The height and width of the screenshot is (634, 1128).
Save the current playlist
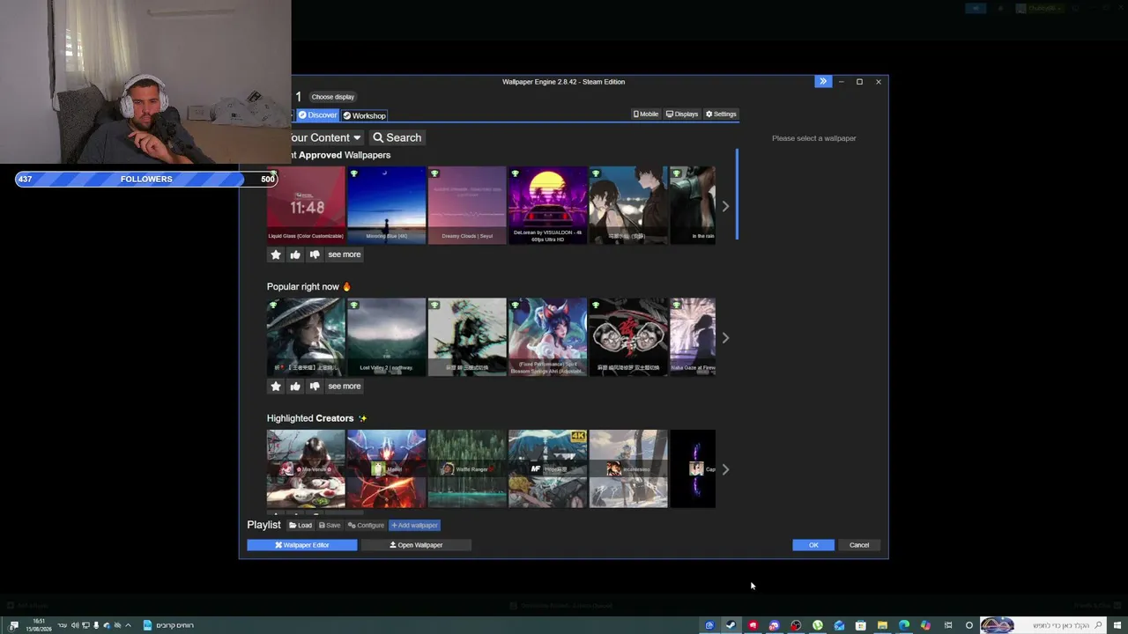coord(330,526)
